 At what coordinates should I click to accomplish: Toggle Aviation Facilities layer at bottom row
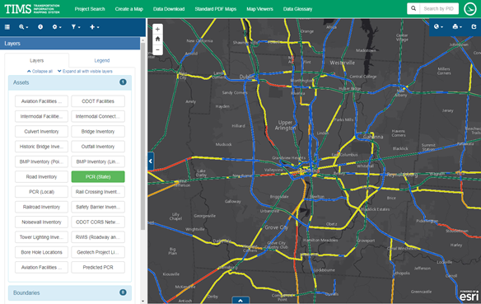pos(41,267)
